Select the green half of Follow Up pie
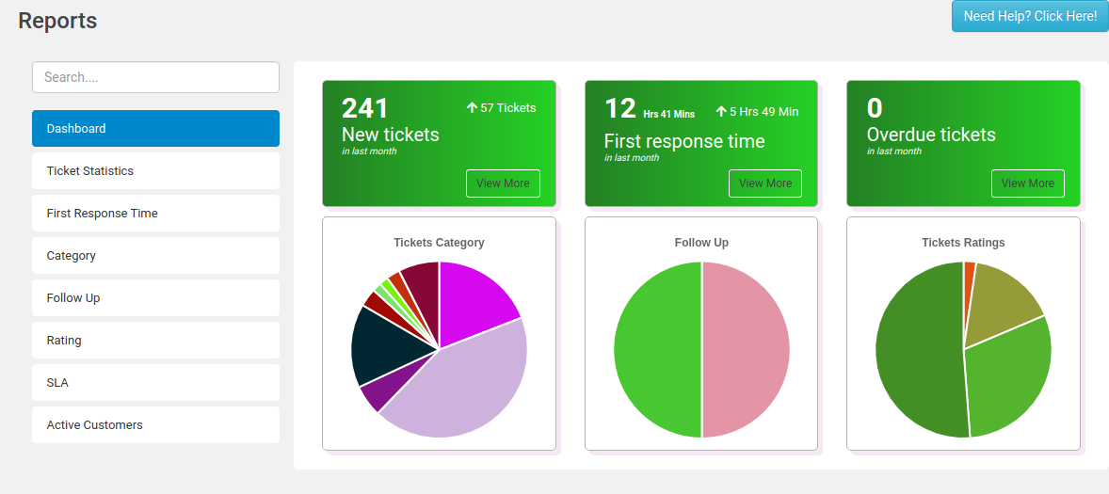Image resolution: width=1109 pixels, height=494 pixels. tap(658, 350)
